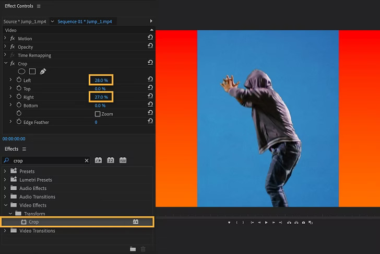Image resolution: width=380 pixels, height=254 pixels.
Task: Select the ellipse mask tool under Crop
Action: (22, 72)
